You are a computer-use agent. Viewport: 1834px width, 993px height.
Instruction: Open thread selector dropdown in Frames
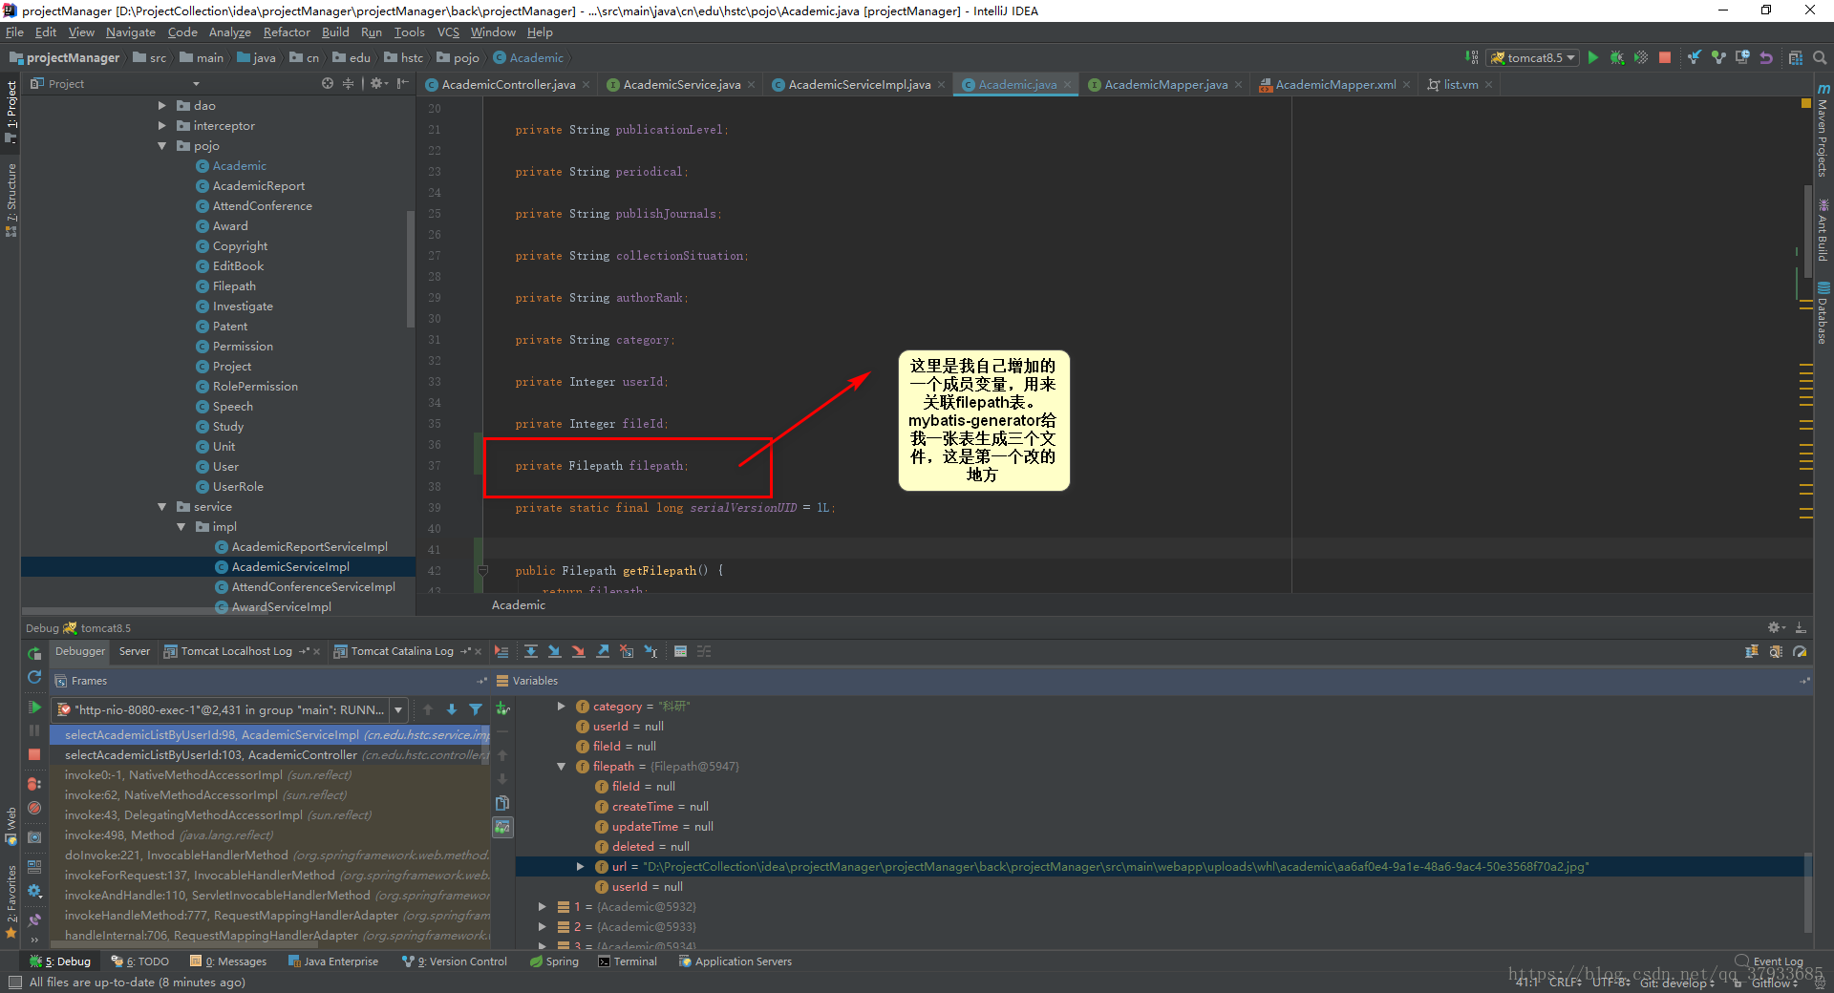(398, 709)
